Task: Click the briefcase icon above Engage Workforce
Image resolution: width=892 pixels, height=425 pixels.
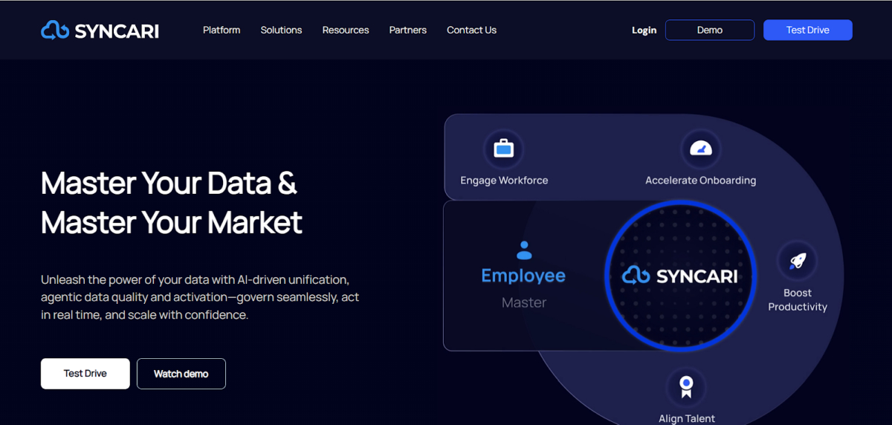Action: click(504, 149)
